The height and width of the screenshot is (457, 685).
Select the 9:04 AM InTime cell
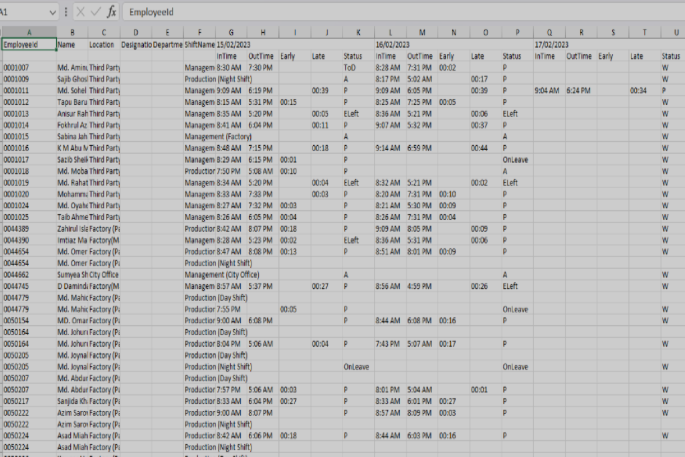click(549, 91)
